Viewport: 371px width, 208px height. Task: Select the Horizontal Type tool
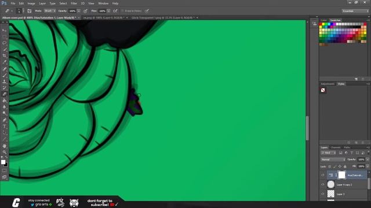pyautogui.click(x=4, y=127)
